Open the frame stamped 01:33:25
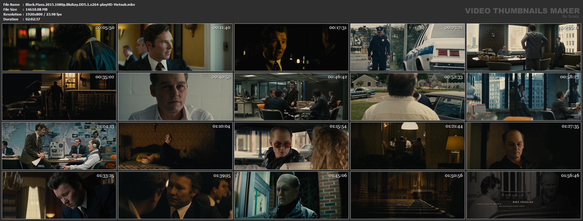 (x=59, y=195)
